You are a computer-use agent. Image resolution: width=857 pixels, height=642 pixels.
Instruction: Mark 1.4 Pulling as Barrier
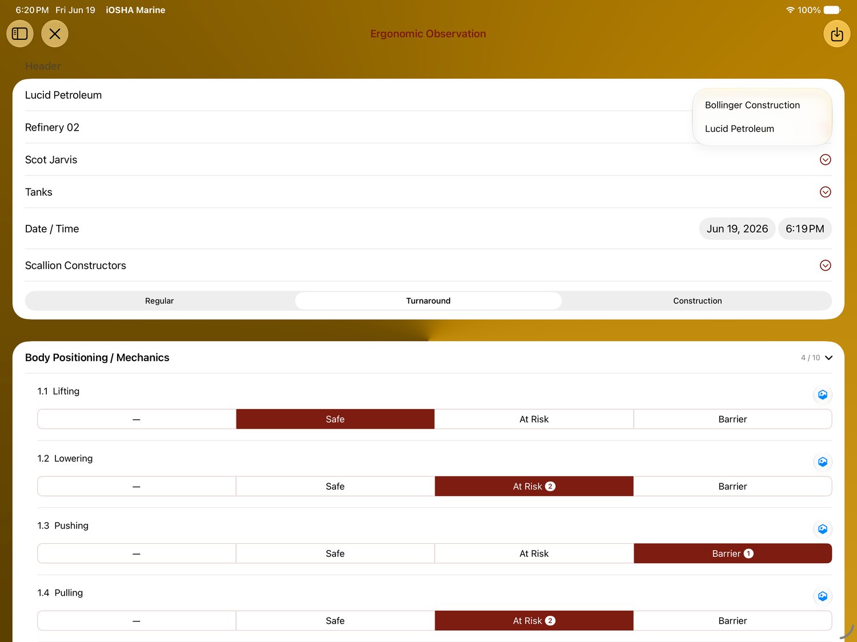732,621
